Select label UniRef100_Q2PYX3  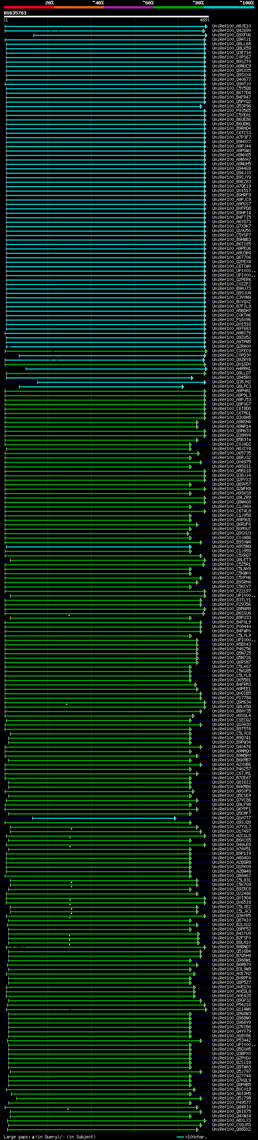click(231, 480)
